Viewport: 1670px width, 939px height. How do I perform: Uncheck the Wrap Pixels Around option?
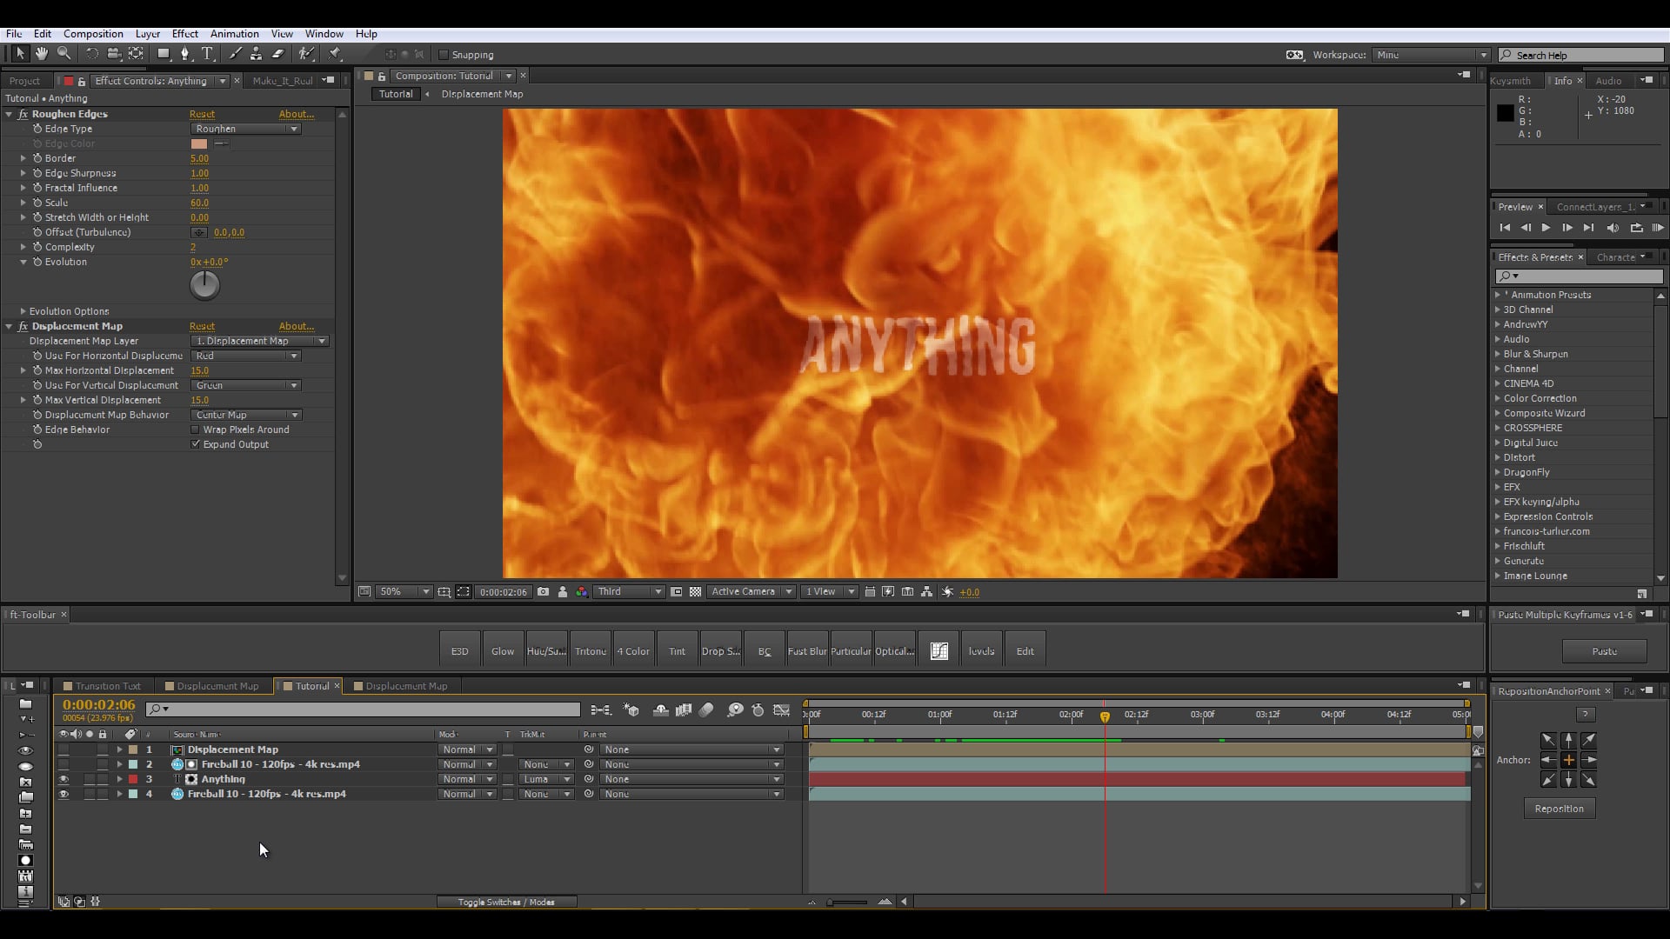(x=196, y=430)
